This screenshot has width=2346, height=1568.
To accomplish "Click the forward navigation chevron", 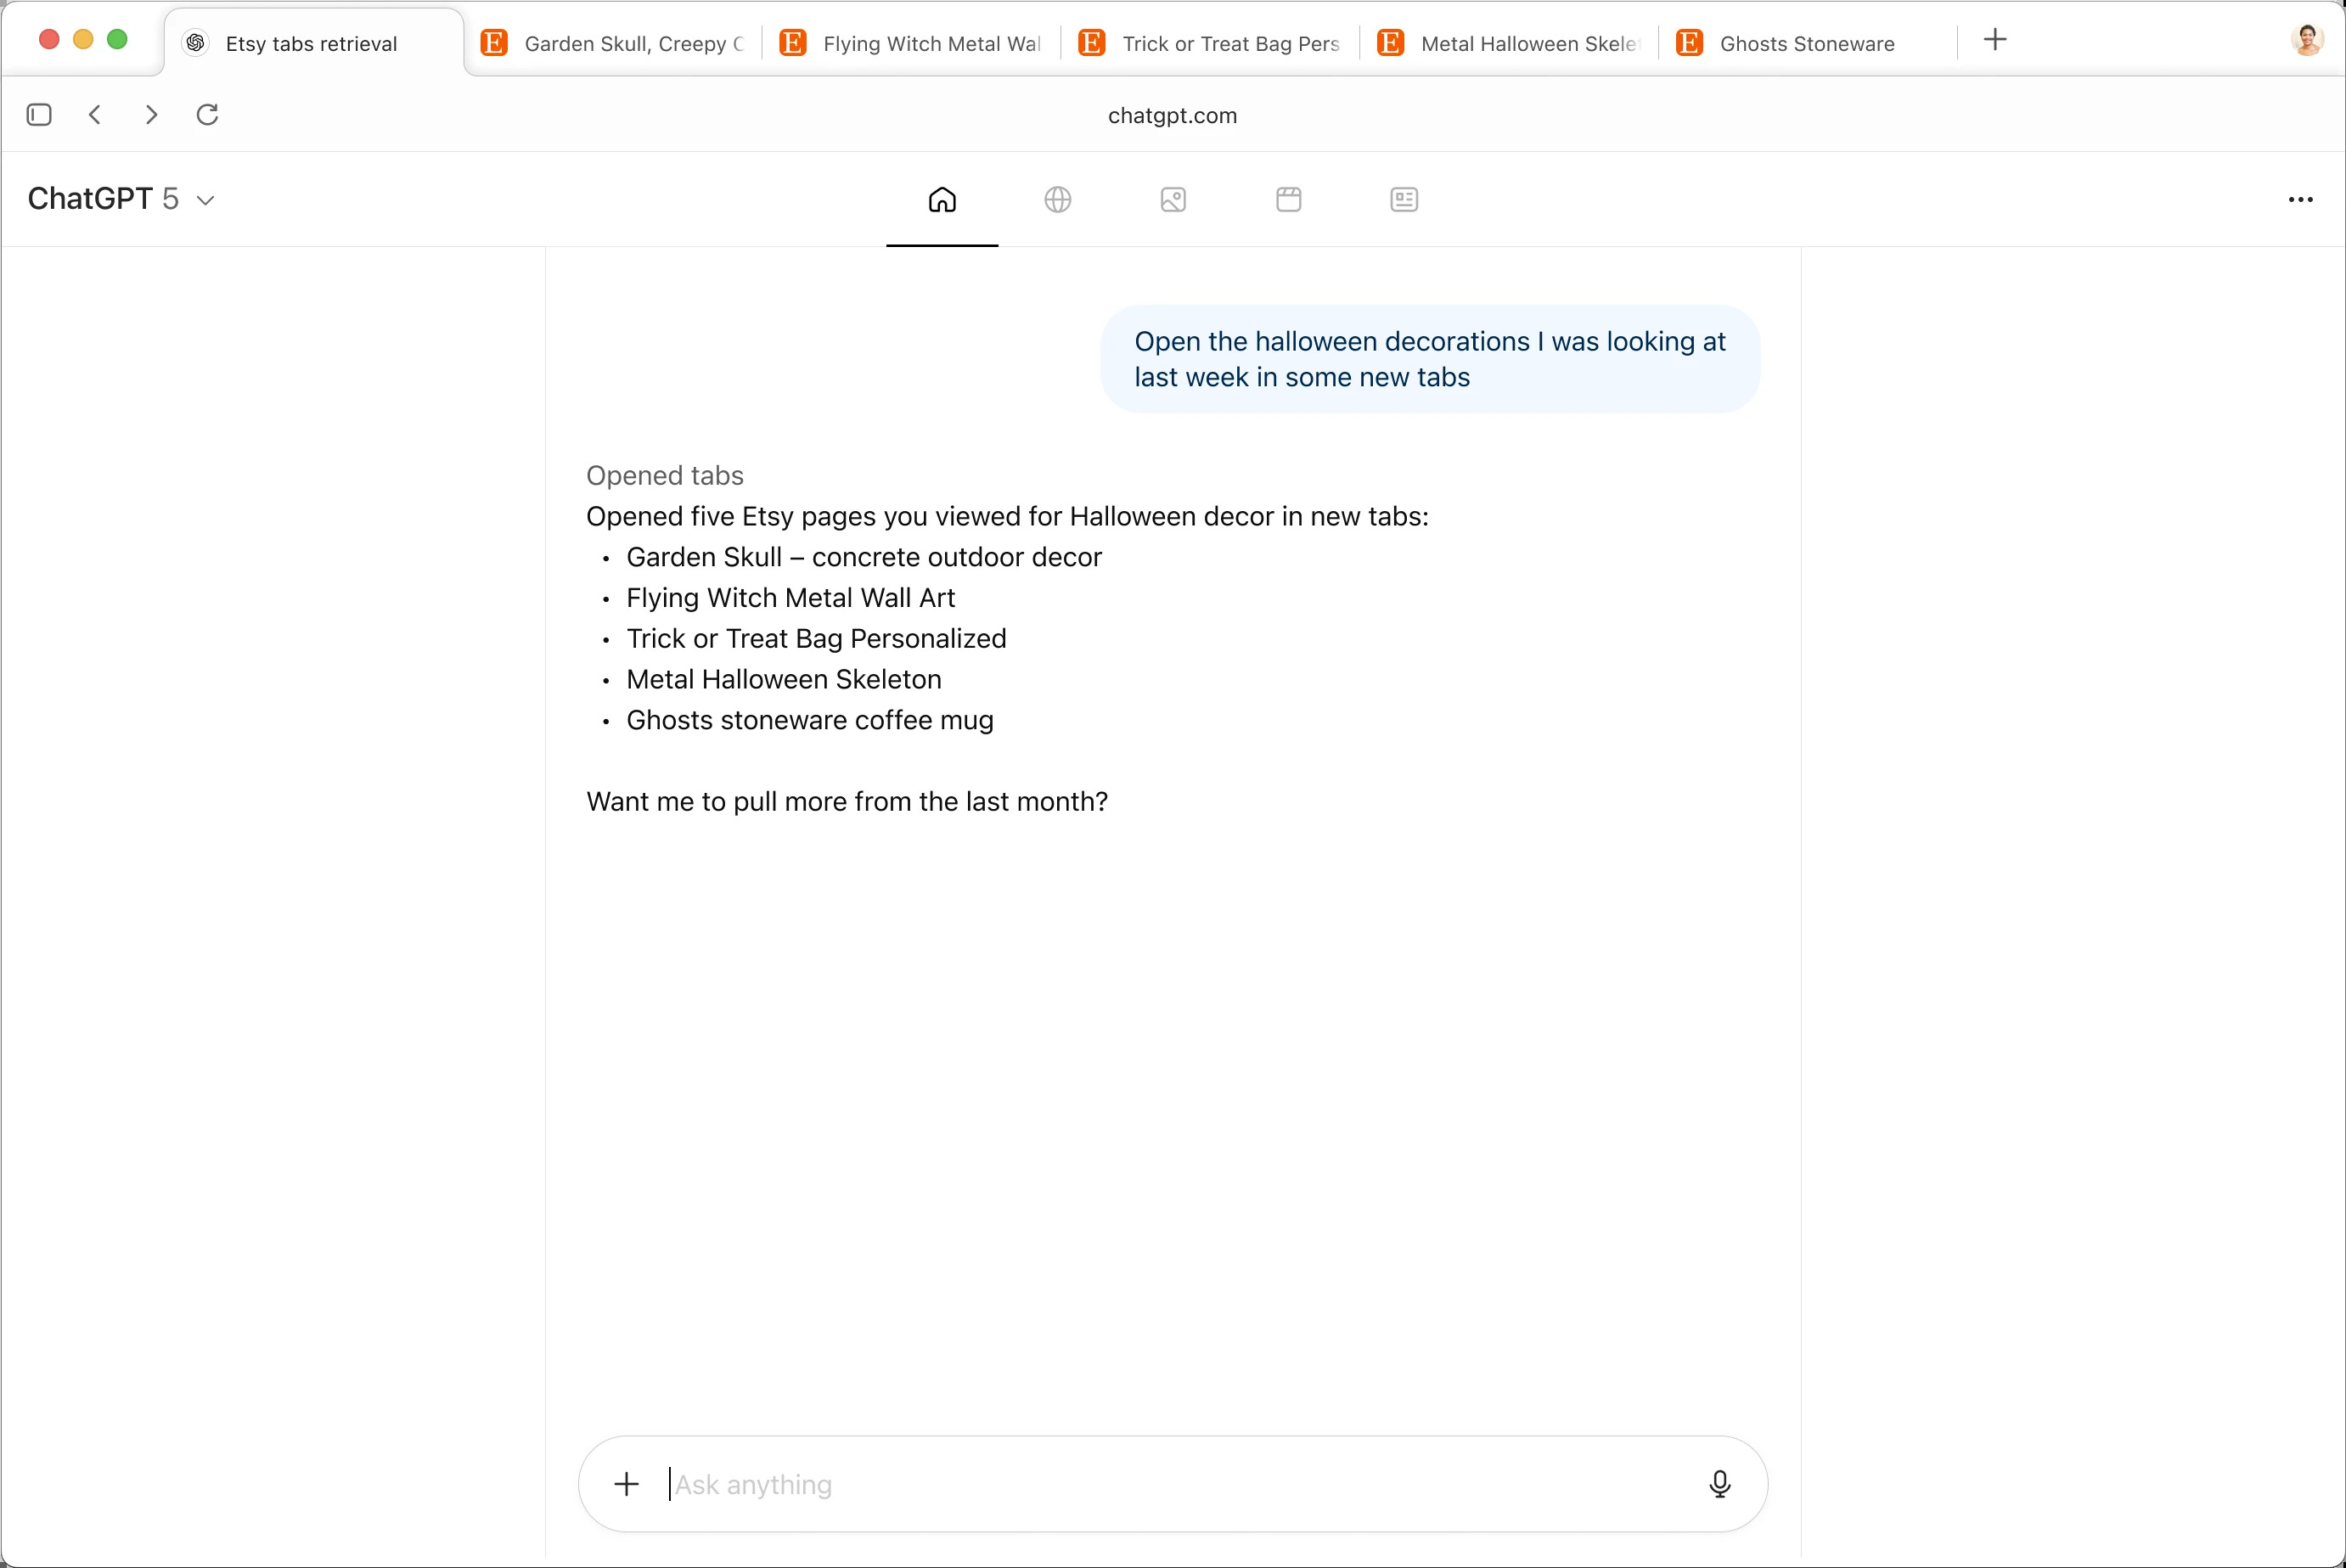I will [151, 114].
